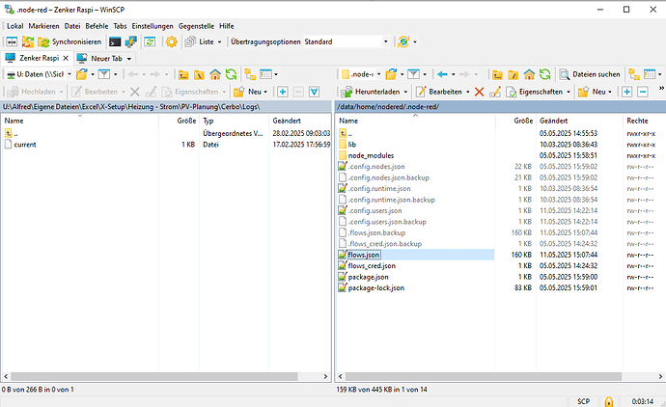Image resolution: width=666 pixels, height=407 pixels.
Task: Click the local panel horizontal scrollbar
Action: (154, 376)
